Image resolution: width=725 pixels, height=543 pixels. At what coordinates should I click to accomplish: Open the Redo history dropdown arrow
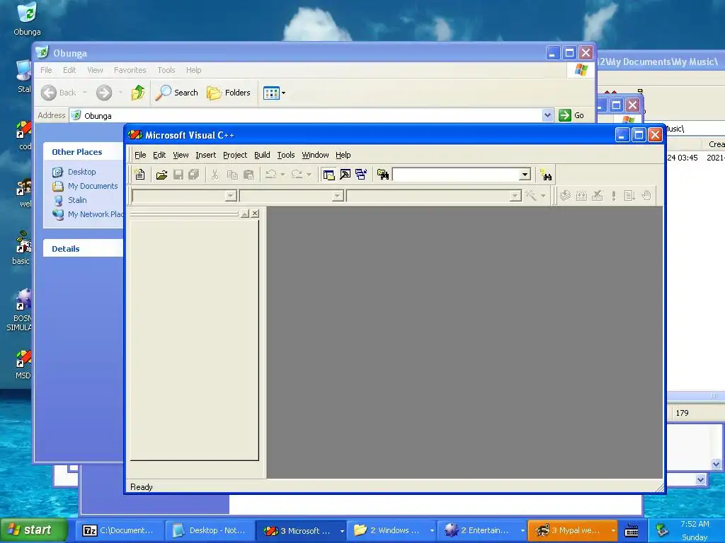(309, 175)
